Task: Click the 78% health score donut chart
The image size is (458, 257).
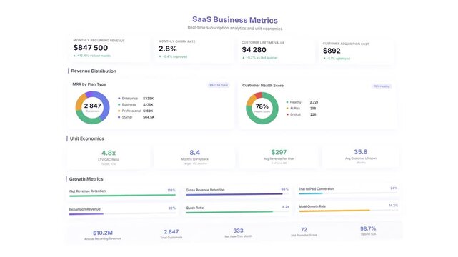Action: (x=262, y=108)
